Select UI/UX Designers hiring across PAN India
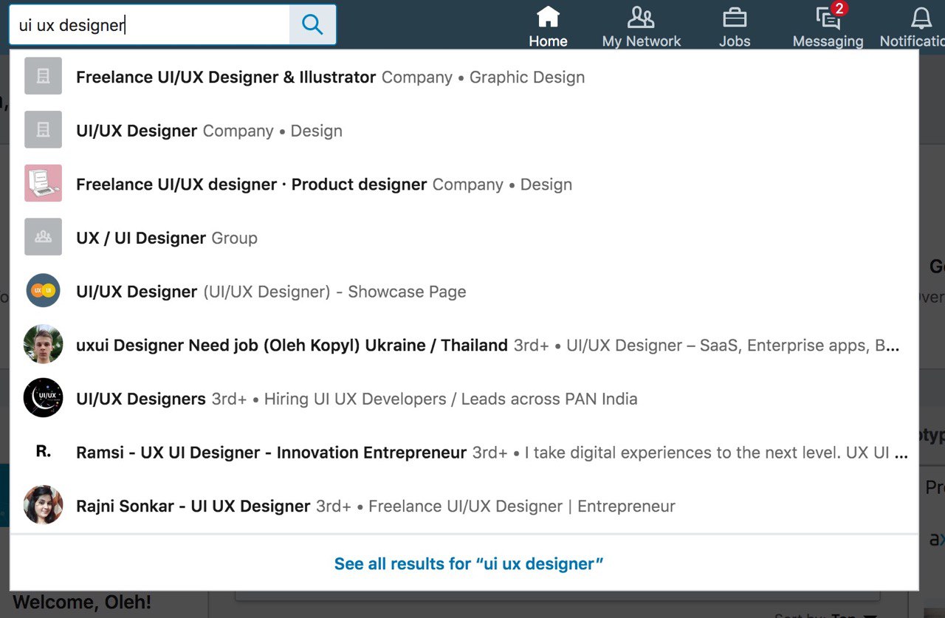Image resolution: width=945 pixels, height=618 pixels. (357, 399)
